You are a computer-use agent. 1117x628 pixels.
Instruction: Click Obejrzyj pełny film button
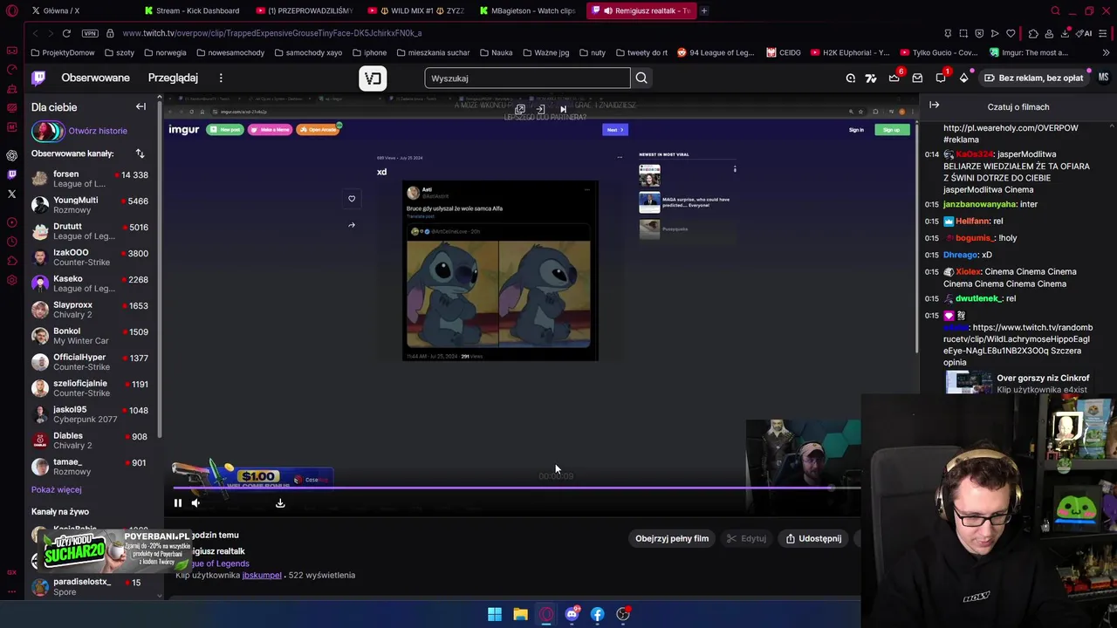click(x=672, y=538)
